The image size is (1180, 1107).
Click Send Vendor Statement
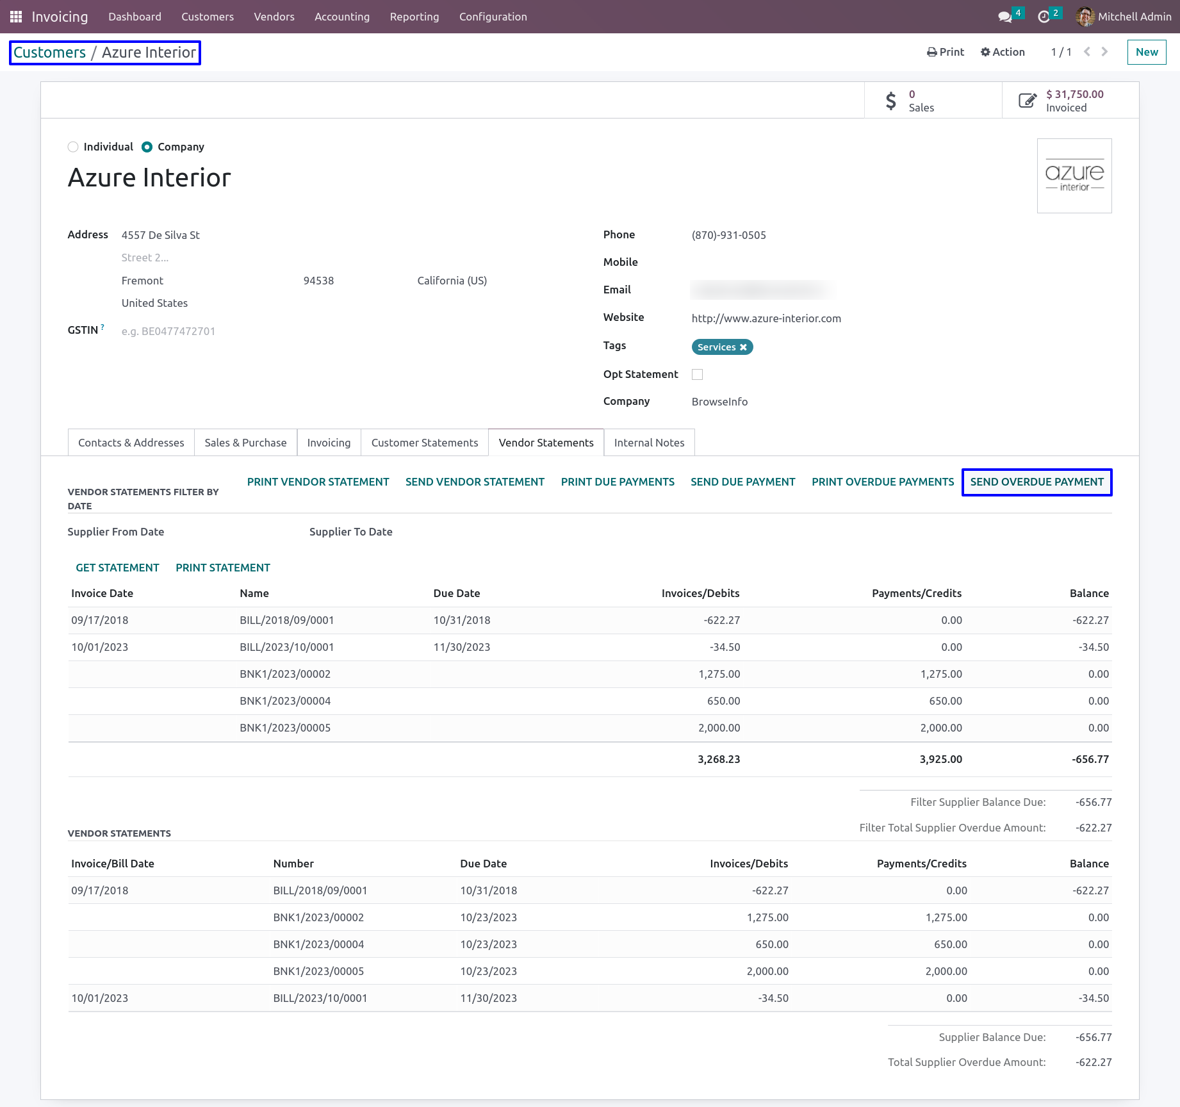[x=475, y=482]
